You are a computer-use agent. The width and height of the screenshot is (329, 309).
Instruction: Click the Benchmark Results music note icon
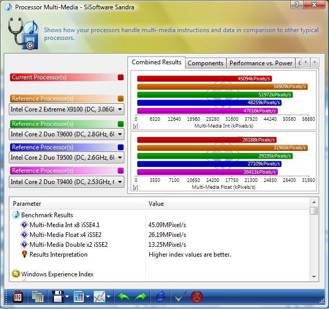(16, 215)
